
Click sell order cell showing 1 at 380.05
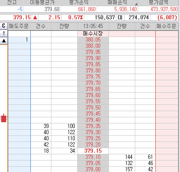(x=19, y=40)
